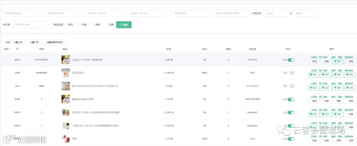
Task: Click 删除 link in row ID 2699
Action: point(340,70)
